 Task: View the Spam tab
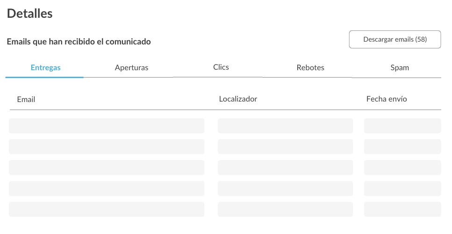click(x=400, y=67)
